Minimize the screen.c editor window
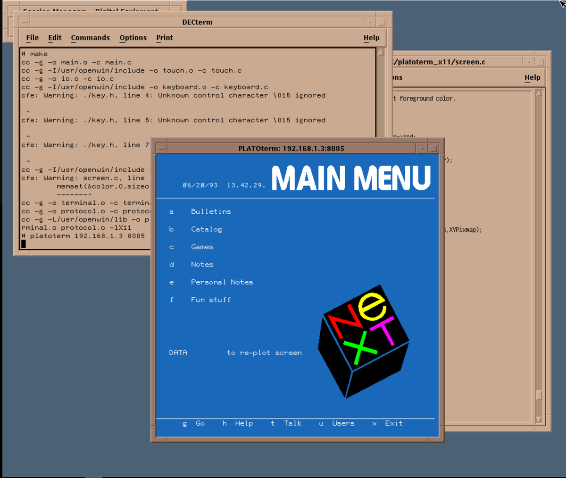 tap(529, 62)
